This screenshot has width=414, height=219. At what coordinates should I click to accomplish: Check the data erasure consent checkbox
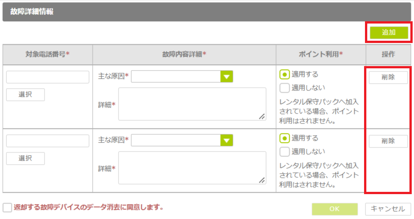point(7,208)
